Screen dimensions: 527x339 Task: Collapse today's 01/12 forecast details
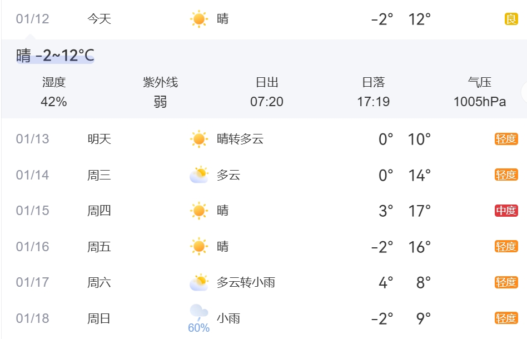32,19
